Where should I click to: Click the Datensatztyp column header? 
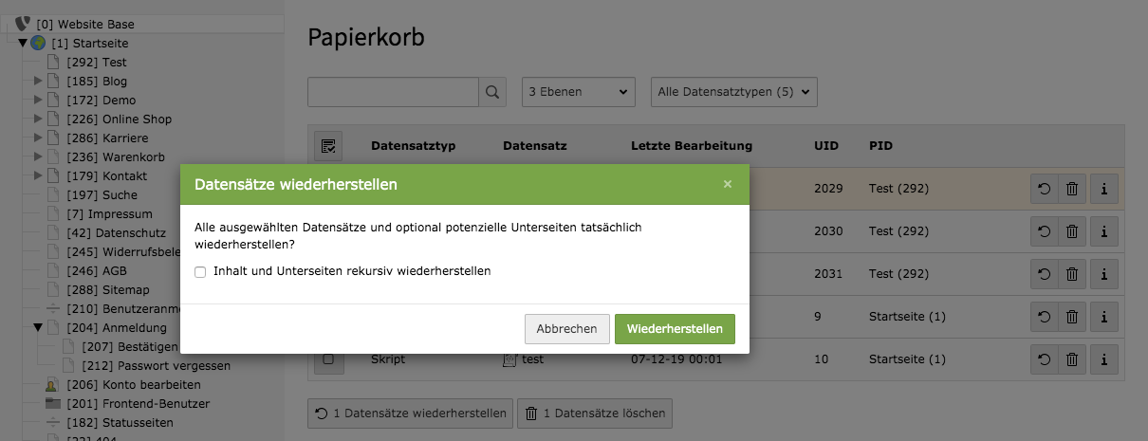(414, 146)
